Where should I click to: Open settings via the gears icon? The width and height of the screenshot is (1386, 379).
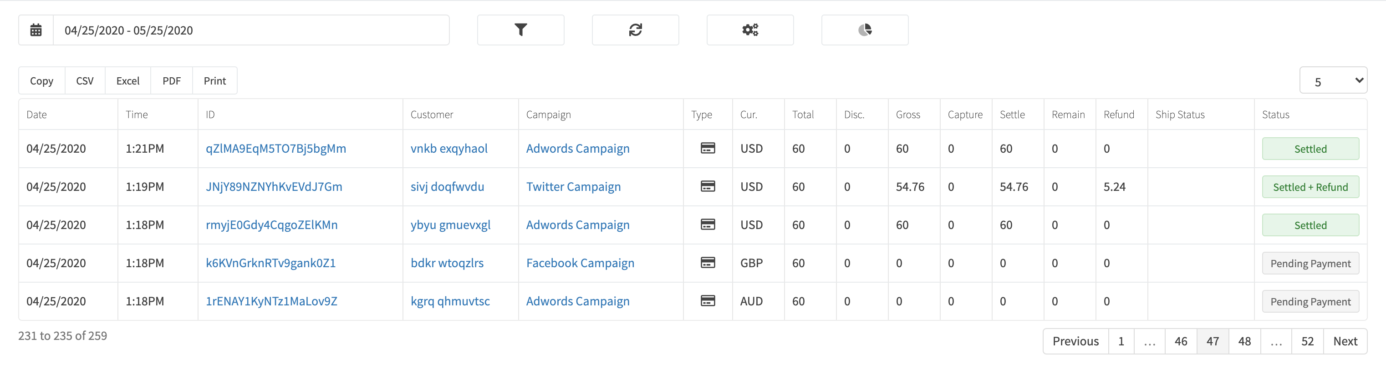[x=749, y=30]
